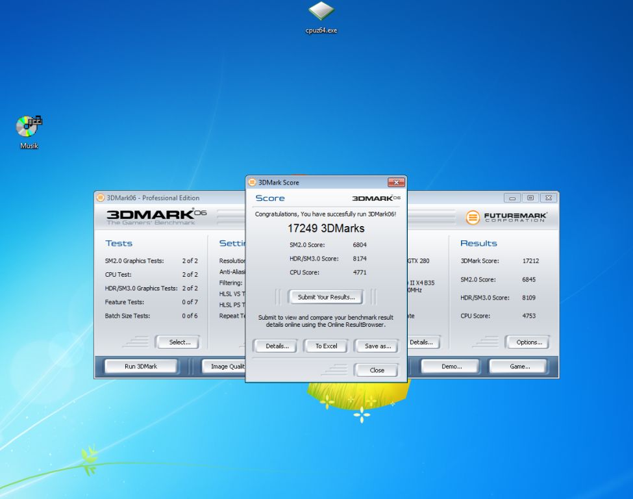The width and height of the screenshot is (633, 499).
Task: Minimize the 3DMark06 main window
Action: tap(512, 198)
